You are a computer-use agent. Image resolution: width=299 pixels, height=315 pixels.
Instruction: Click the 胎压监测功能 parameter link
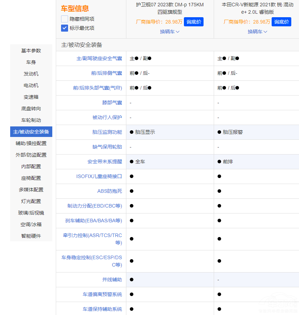107,132
